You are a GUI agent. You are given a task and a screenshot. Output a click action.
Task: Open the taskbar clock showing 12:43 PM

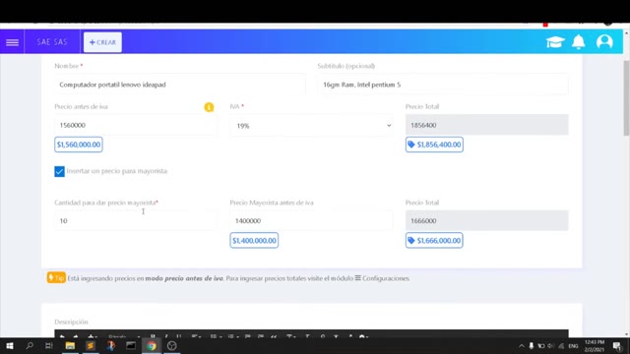pyautogui.click(x=595, y=346)
